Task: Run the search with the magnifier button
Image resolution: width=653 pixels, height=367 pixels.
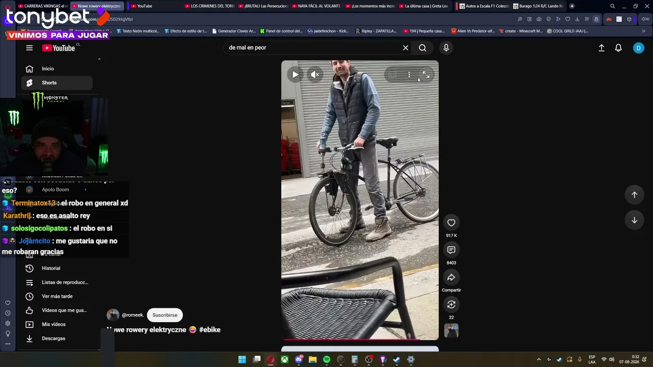Action: [422, 48]
